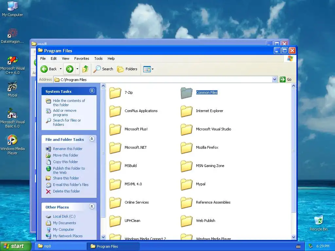This screenshot has width=335, height=251.
Task: Open the Tools menu
Action: [x=98, y=59]
